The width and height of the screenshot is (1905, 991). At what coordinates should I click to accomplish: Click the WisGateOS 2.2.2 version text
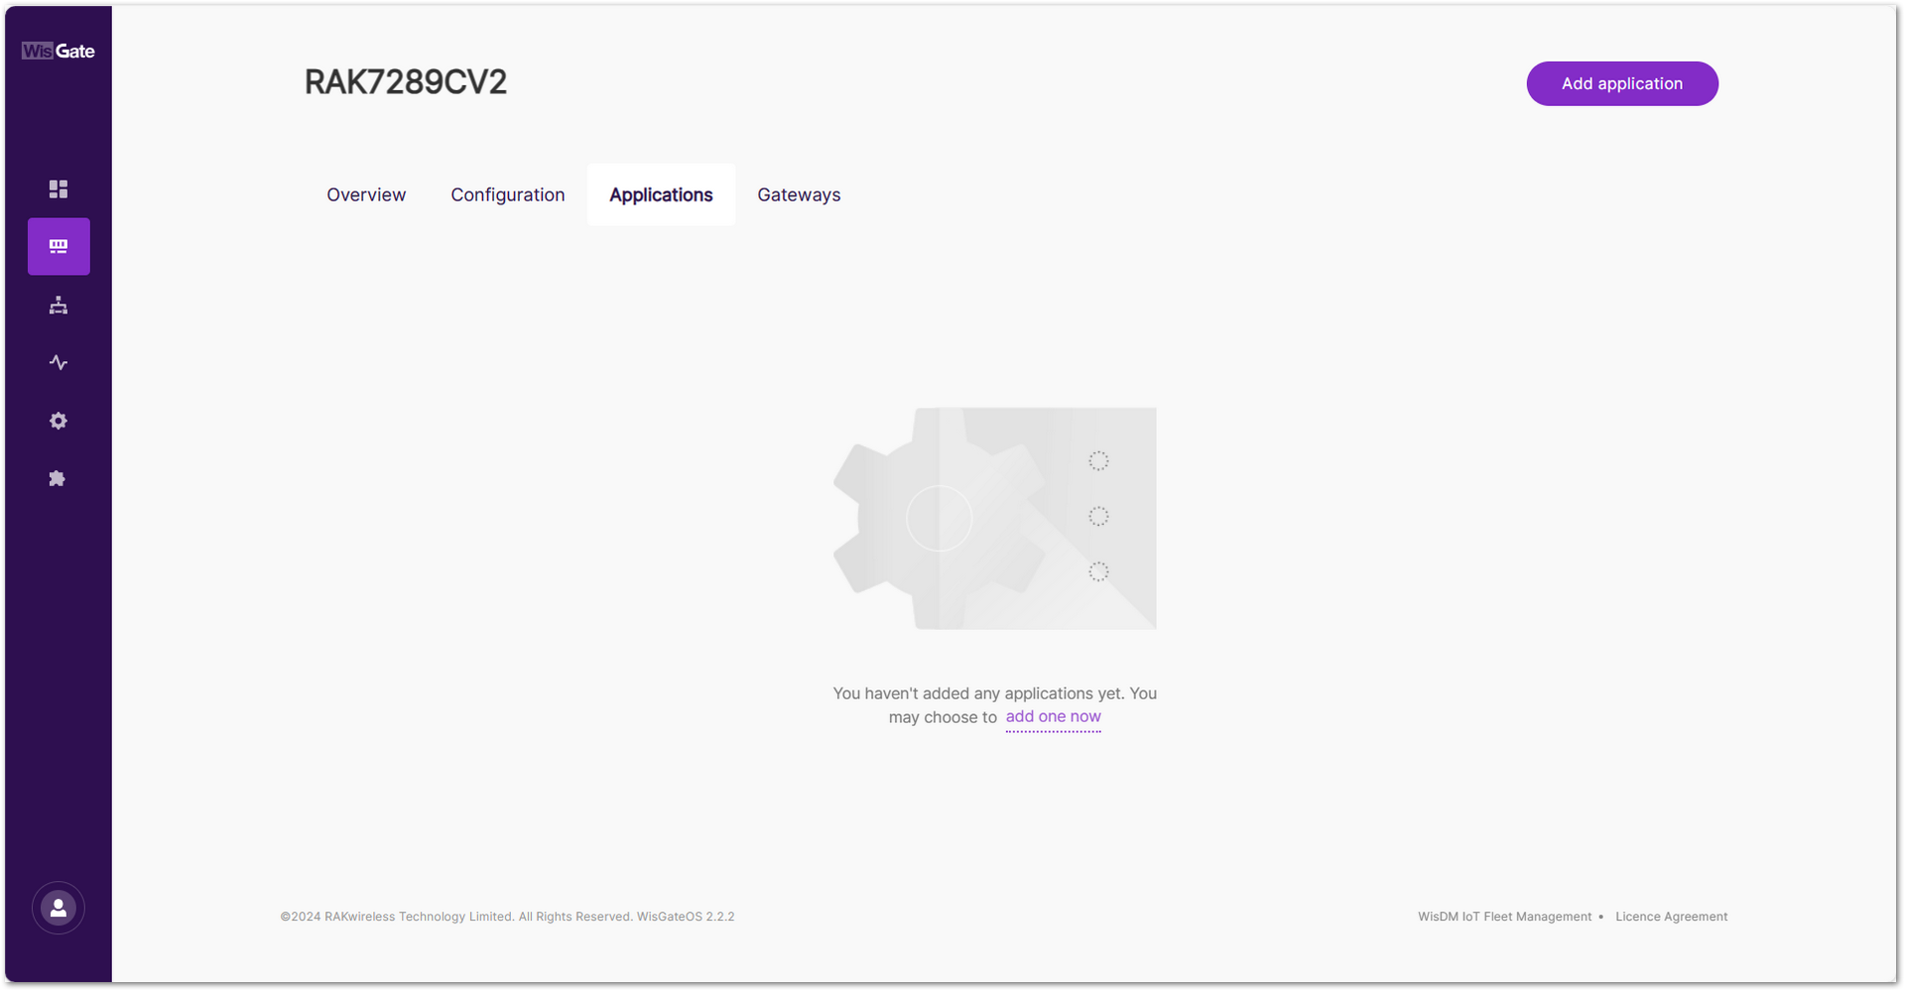click(x=687, y=916)
